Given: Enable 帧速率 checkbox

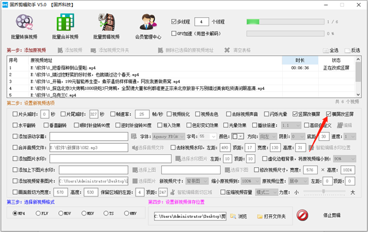Looking at the screenshot, I should [x=113, y=114].
